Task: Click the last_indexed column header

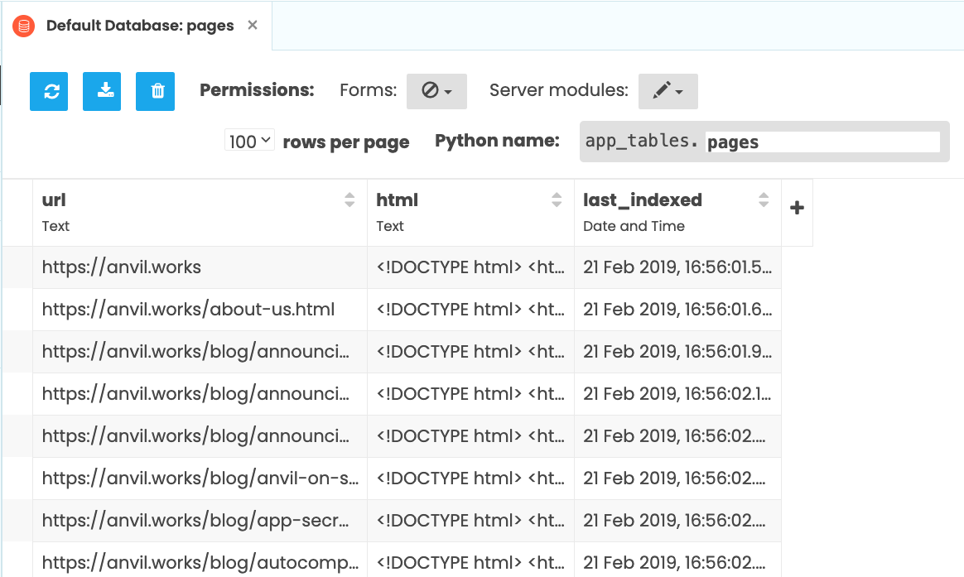Action: click(x=643, y=200)
